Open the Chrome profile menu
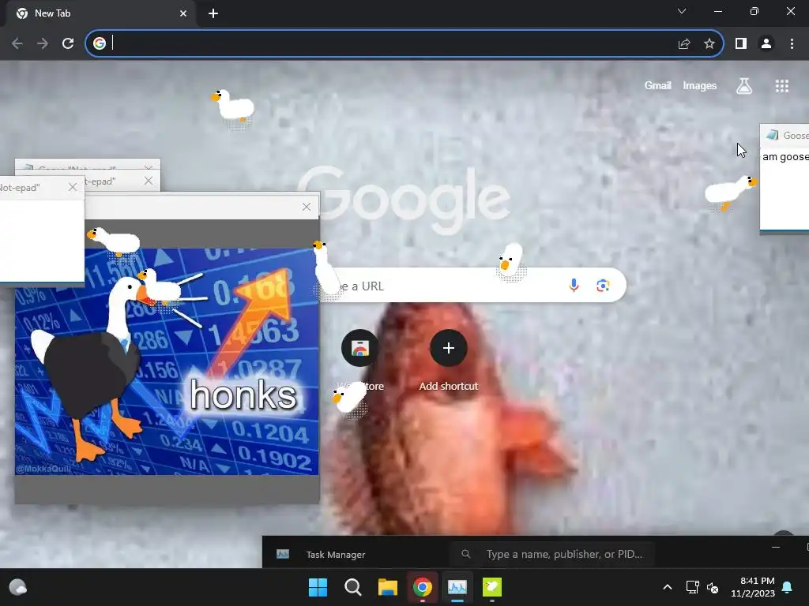 pyautogui.click(x=766, y=44)
